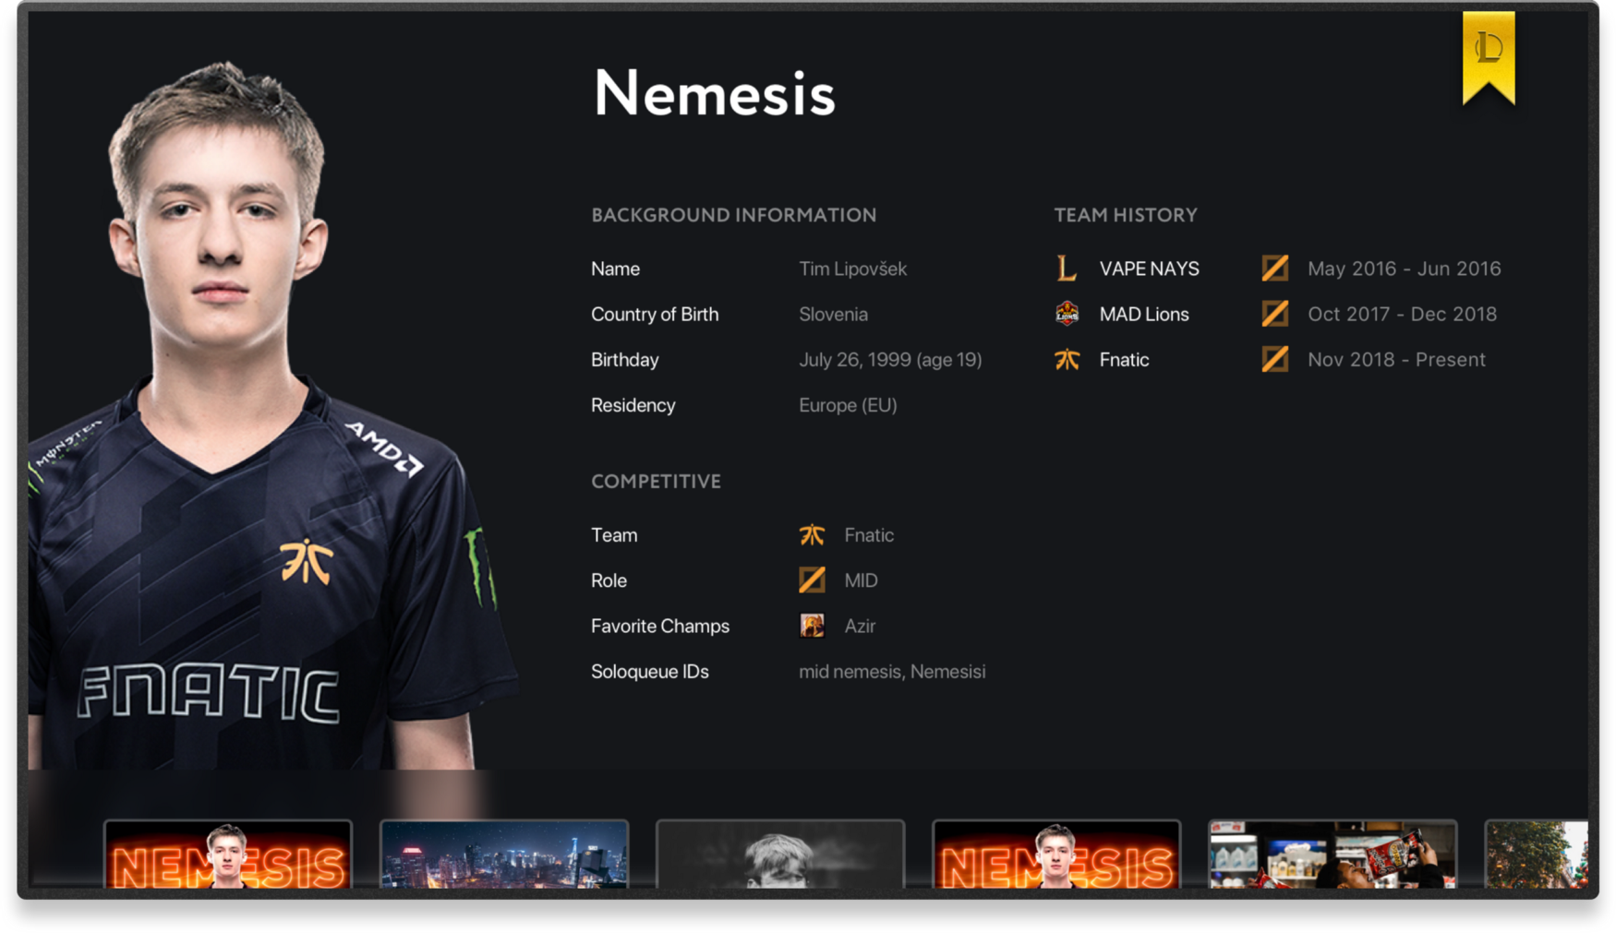Select the grayscale player portrait thumbnail

point(780,854)
